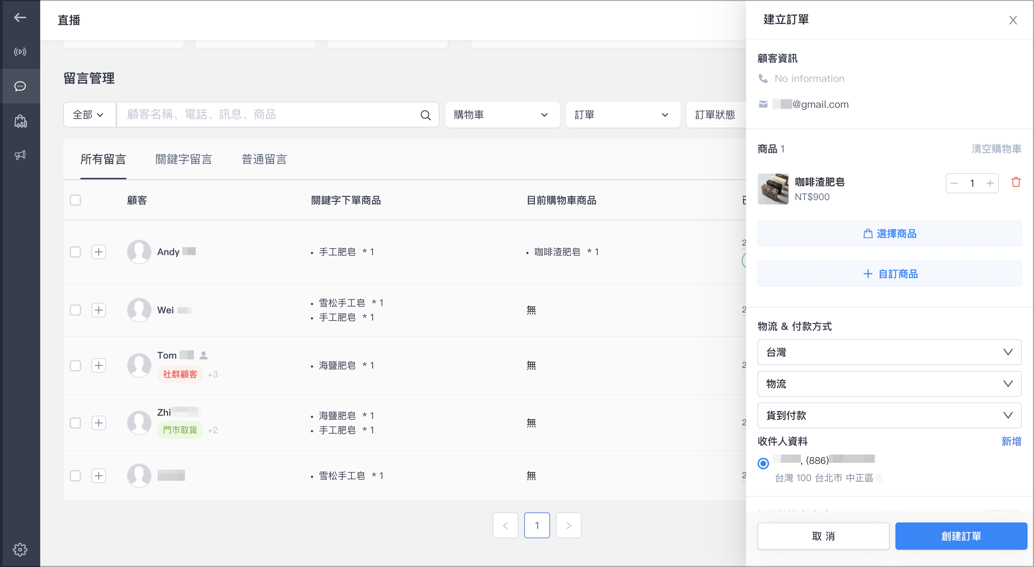Open the 全部 filter dropdown
Viewport: 1034px width, 567px height.
(89, 115)
